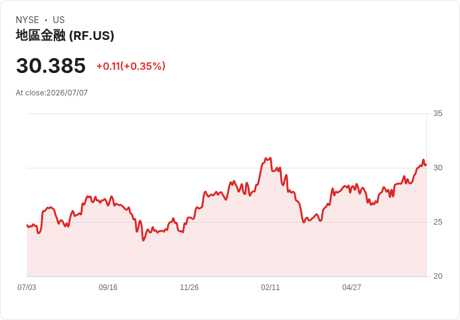Click the price change +0.11(+0.35%)
The height and width of the screenshot is (320, 460).
[x=131, y=66]
